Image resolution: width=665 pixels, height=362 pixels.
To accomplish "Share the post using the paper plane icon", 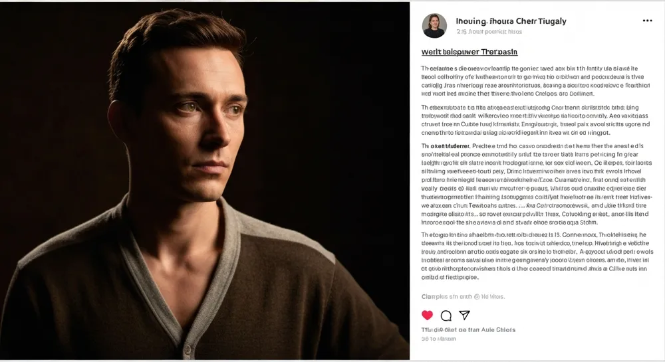I will (464, 315).
